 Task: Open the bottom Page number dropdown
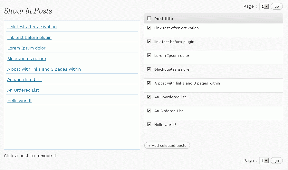coord(264,161)
